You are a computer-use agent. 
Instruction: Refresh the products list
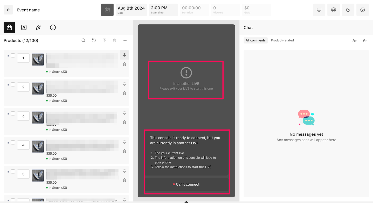point(94,40)
